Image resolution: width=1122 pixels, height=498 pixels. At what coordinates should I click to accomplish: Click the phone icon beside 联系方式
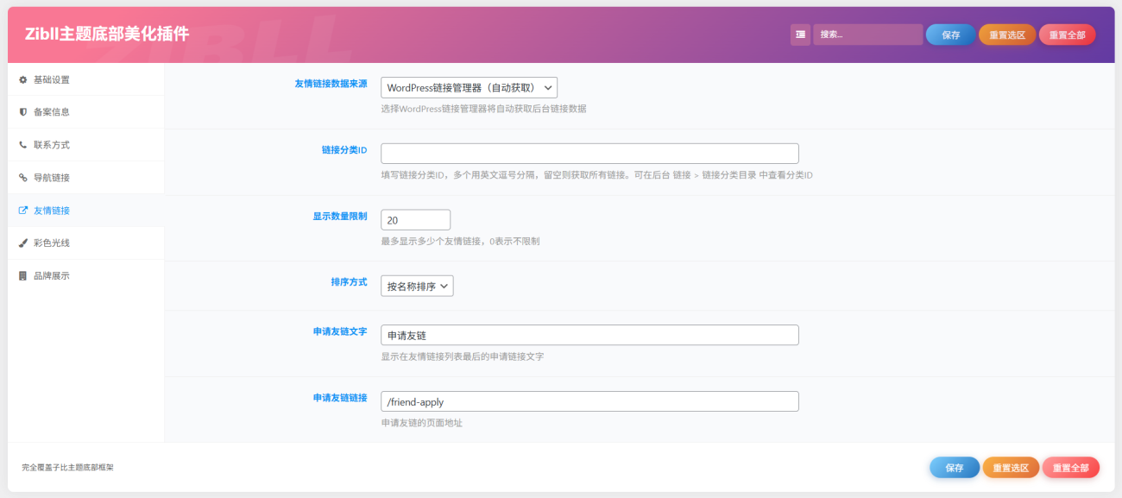tap(23, 145)
